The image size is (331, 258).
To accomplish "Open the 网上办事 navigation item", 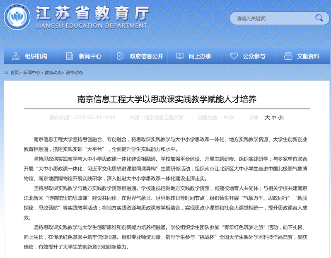I will [200, 56].
